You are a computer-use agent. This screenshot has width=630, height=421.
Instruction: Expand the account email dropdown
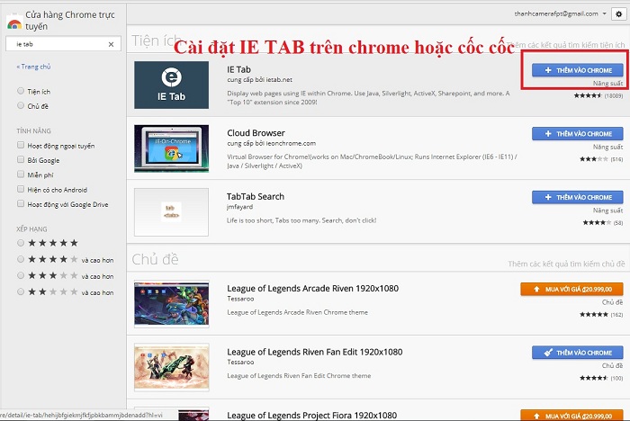(x=604, y=13)
